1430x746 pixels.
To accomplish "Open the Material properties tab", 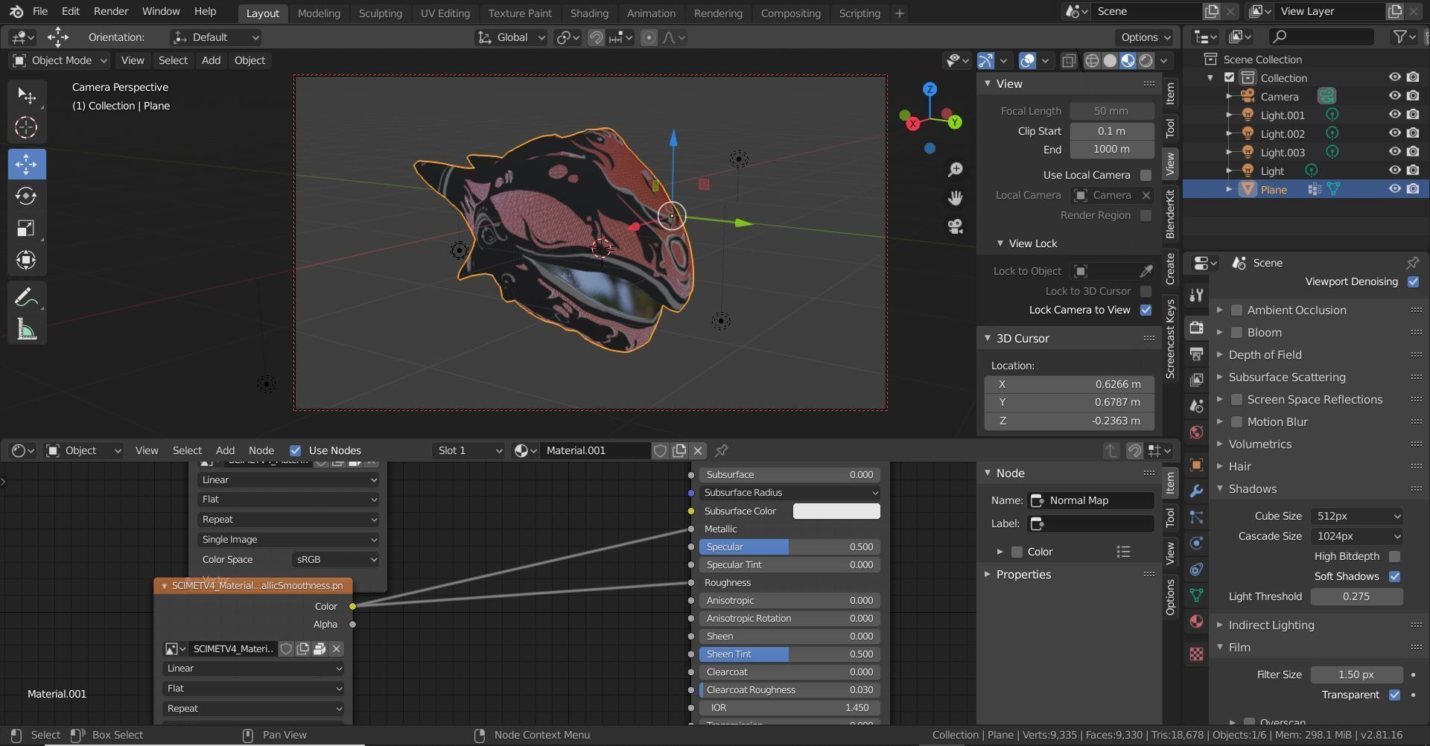I will 1196,621.
